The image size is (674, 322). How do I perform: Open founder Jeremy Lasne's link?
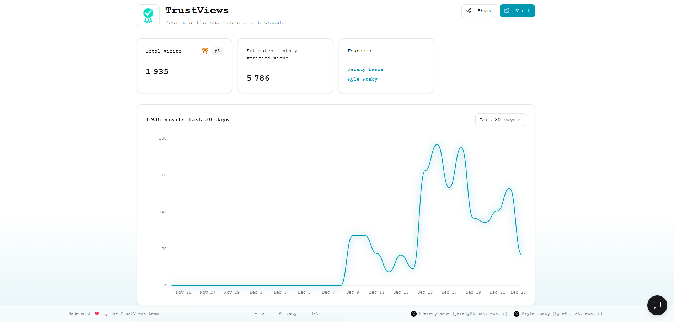tap(365, 69)
